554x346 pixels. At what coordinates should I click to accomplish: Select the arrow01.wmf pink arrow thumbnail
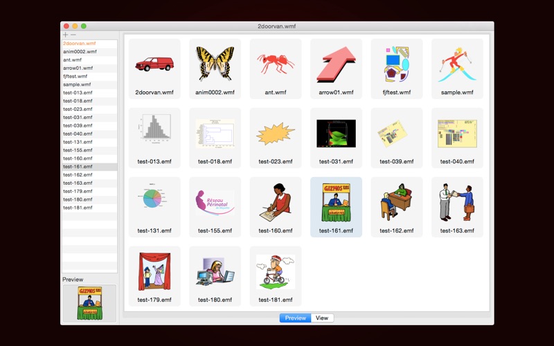336,69
